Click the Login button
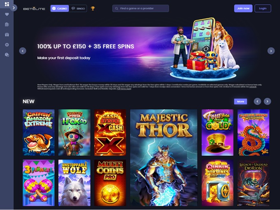 point(263,8)
